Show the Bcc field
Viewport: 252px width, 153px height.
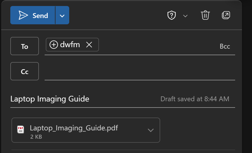[225, 46]
